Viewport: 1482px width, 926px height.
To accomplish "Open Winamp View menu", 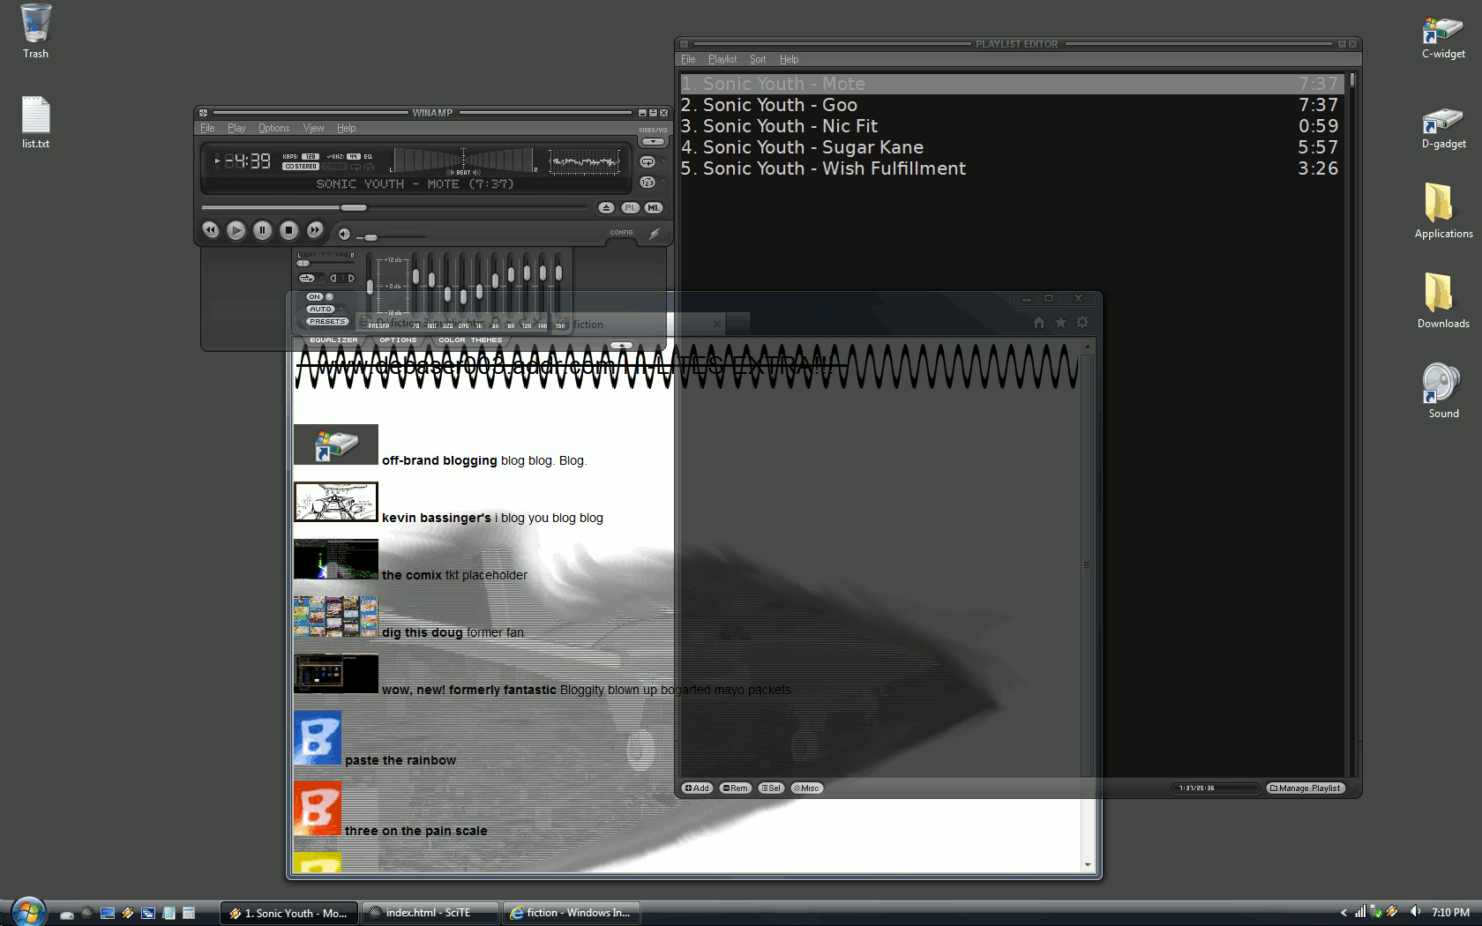I will click(x=313, y=129).
